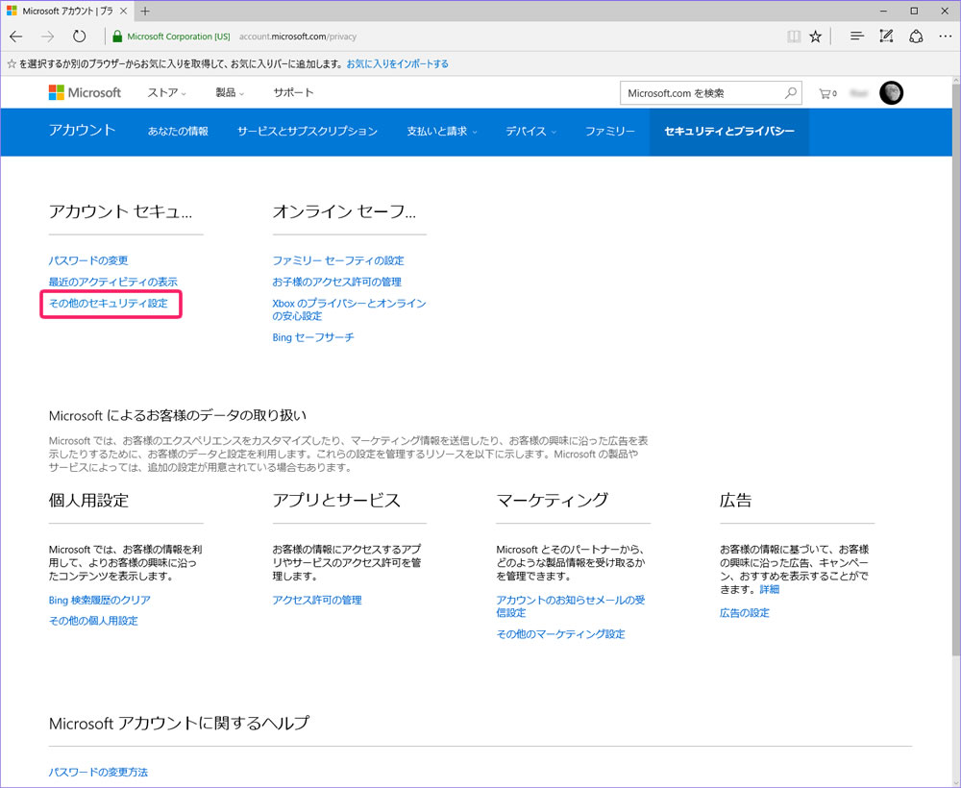Image resolution: width=961 pixels, height=788 pixels.
Task: Open the shopping cart icon
Action: [827, 94]
